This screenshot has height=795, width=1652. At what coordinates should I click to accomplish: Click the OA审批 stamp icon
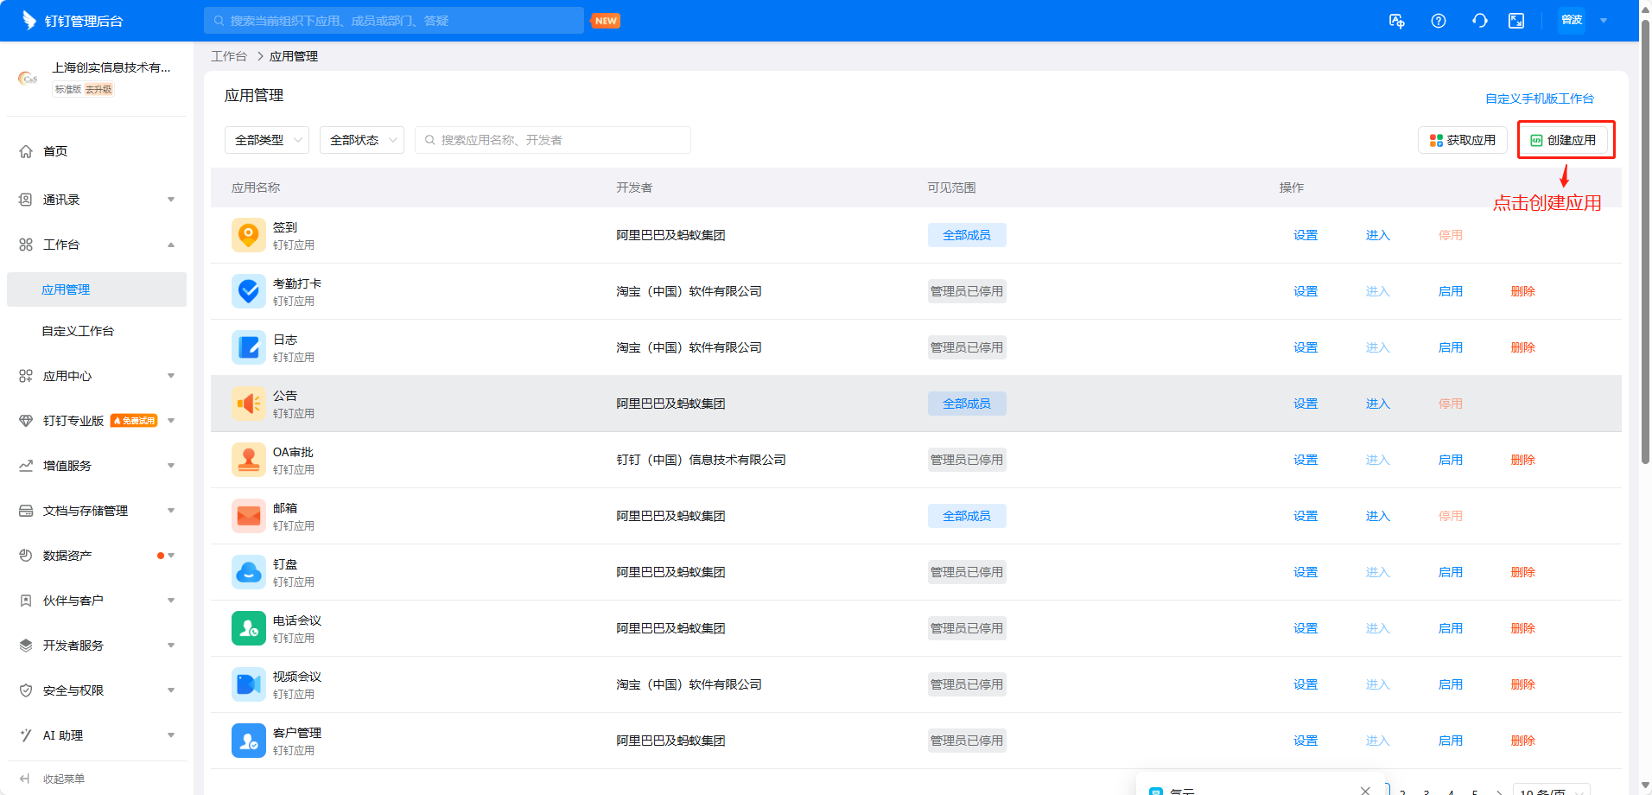pyautogui.click(x=248, y=460)
